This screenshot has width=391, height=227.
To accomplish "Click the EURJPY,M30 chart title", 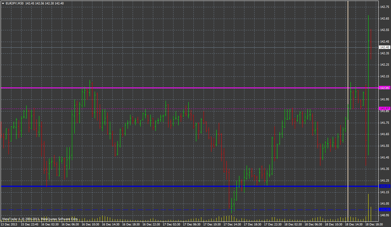I will point(15,3).
